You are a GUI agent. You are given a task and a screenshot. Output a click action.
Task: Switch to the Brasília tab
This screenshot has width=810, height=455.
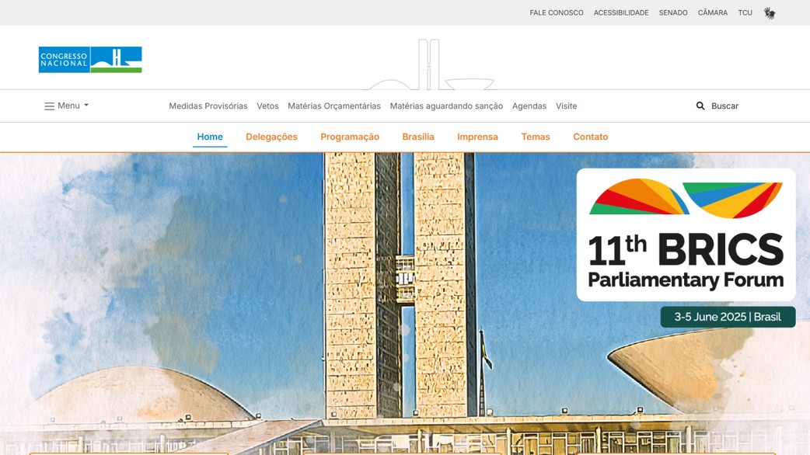tap(418, 137)
